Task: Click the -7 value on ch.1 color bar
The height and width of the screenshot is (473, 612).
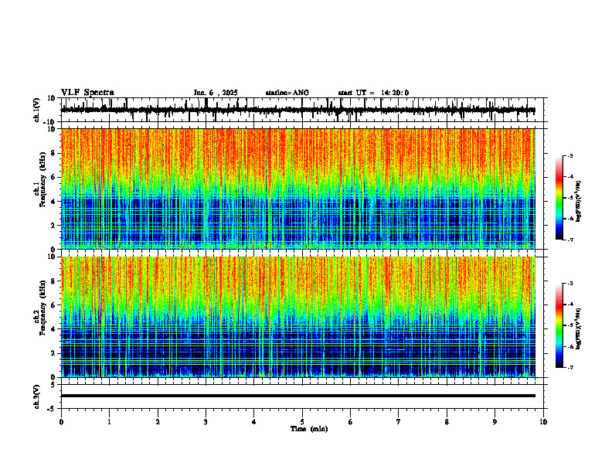Action: click(x=569, y=240)
